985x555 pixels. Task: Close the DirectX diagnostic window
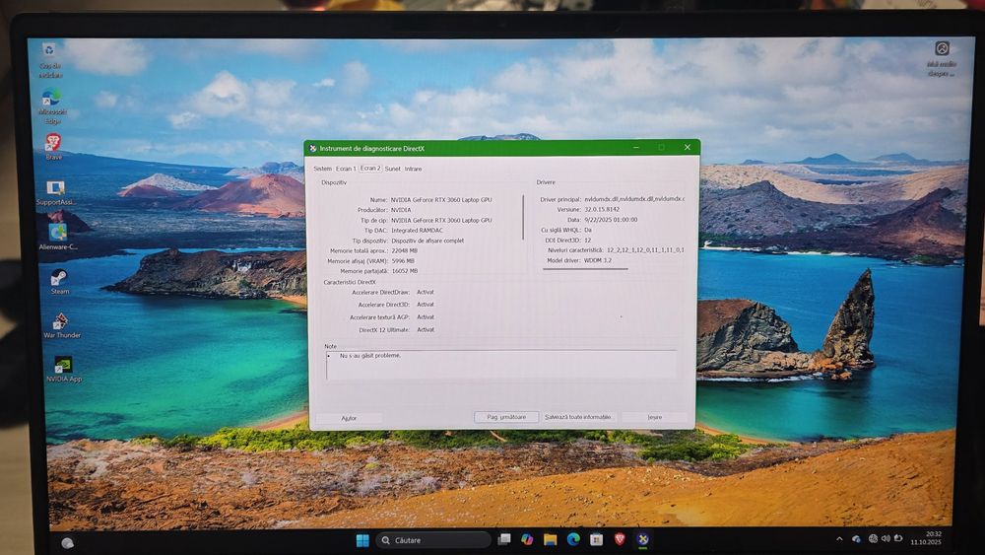(687, 147)
